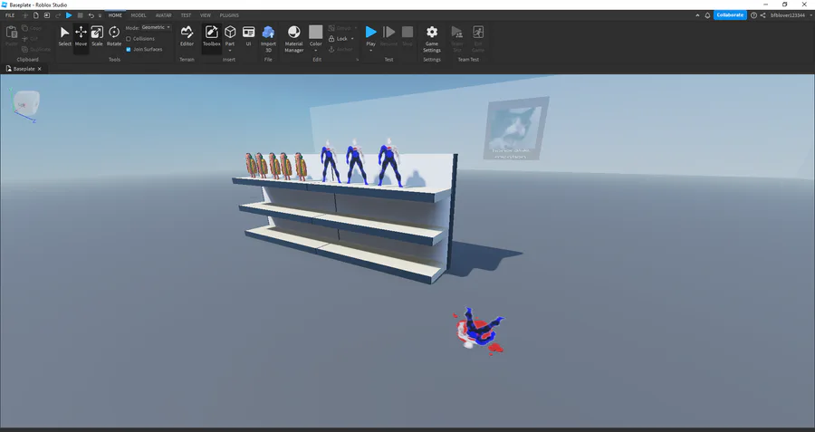The width and height of the screenshot is (815, 432).
Task: Select rightmost blue figure on top shelf
Action: [389, 162]
